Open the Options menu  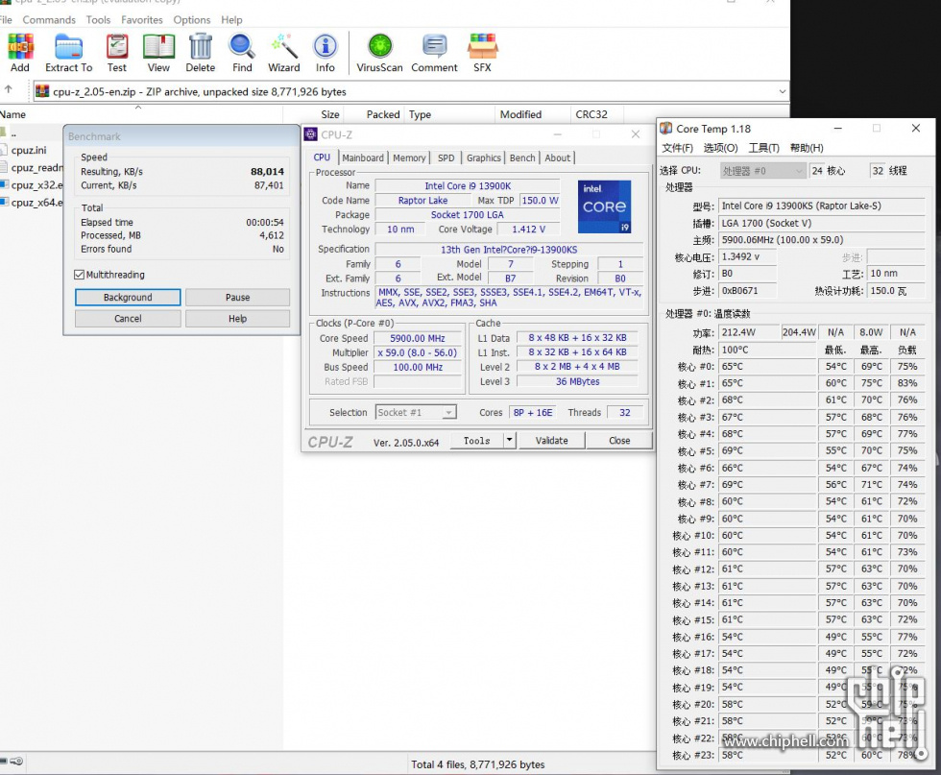tap(192, 20)
